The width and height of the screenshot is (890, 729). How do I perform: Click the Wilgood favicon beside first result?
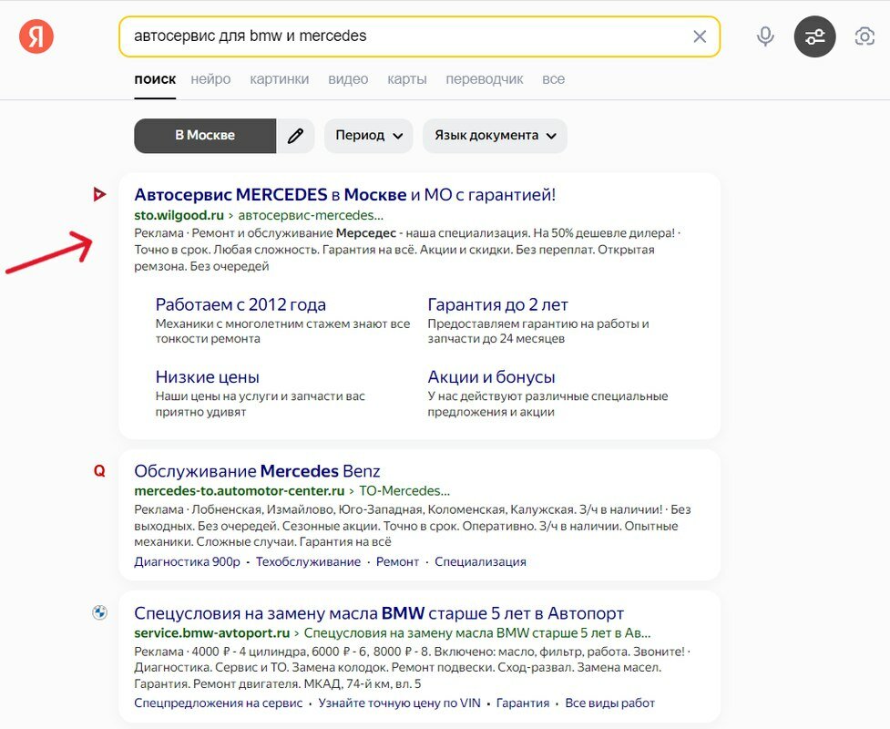pos(99,194)
